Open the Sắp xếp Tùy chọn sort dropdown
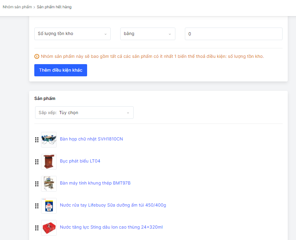Image resolution: width=296 pixels, height=240 pixels. pyautogui.click(x=84, y=113)
